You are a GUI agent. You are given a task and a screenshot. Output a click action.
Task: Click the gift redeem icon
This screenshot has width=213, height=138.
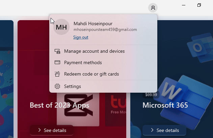point(57,74)
